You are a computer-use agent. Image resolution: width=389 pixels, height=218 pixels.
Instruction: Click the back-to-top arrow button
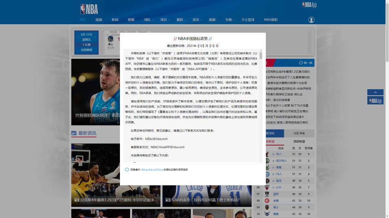375,92
